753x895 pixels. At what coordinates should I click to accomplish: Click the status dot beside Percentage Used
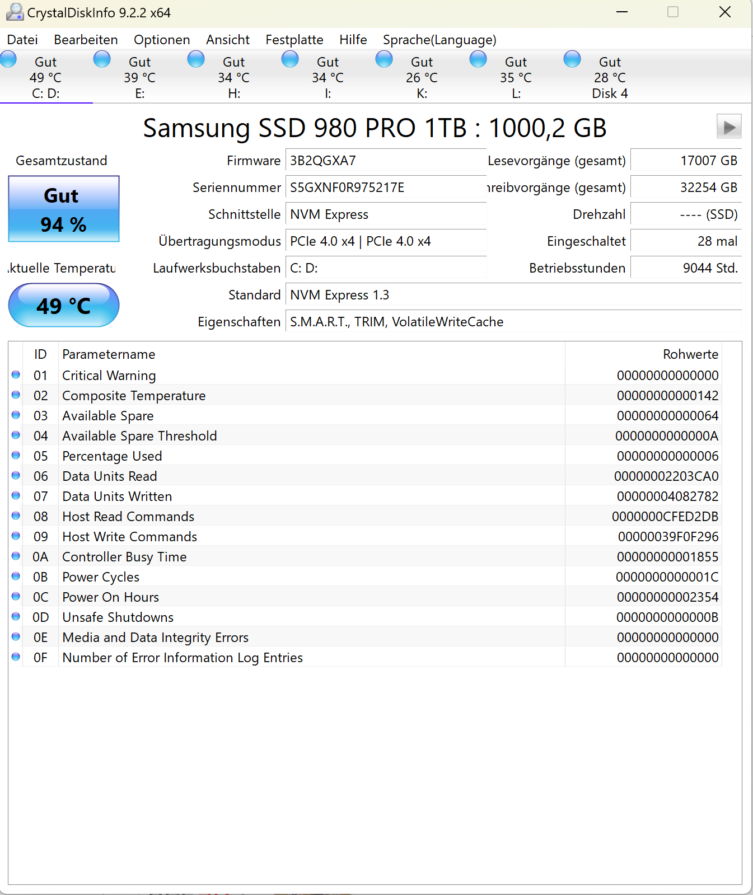pos(16,455)
